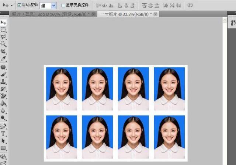
Task: Select the Lasso tool
Action: [4, 37]
